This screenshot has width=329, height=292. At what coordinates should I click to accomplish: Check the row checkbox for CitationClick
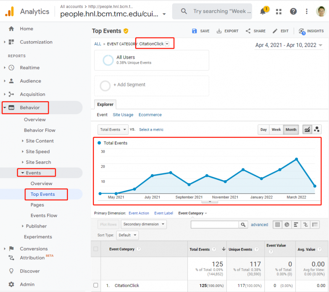(95, 286)
